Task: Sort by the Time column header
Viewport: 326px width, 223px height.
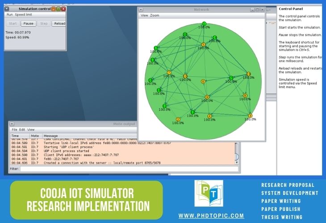Action: (20, 136)
